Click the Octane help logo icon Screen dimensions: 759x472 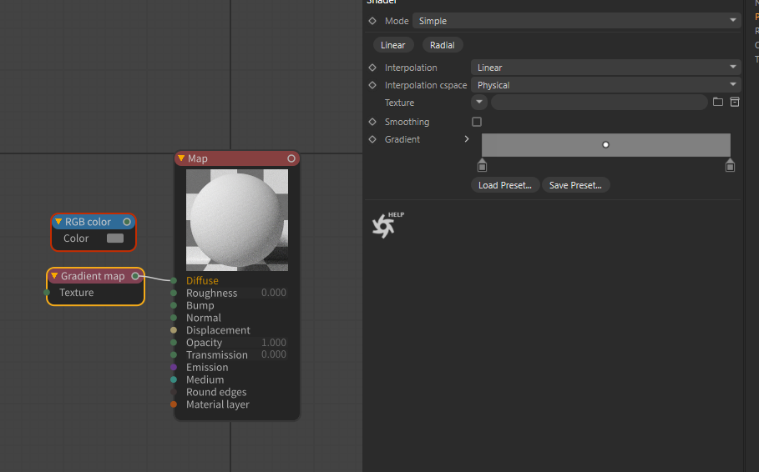pyautogui.click(x=387, y=225)
